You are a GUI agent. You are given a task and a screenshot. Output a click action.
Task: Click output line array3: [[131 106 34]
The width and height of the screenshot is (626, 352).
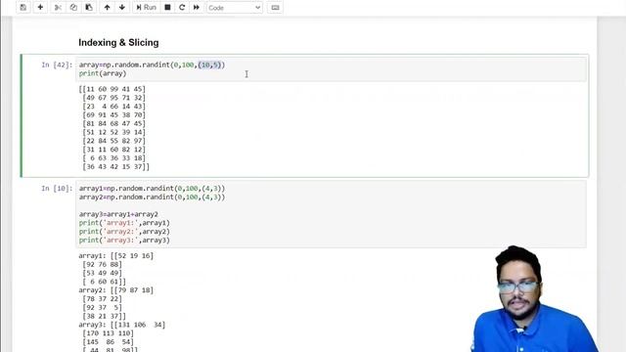[122, 325]
